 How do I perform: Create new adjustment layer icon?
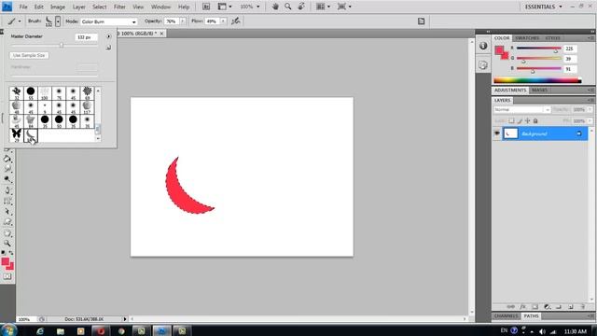(548, 307)
